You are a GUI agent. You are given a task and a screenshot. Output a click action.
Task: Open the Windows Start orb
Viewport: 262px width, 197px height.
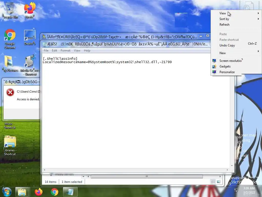tap(7, 192)
